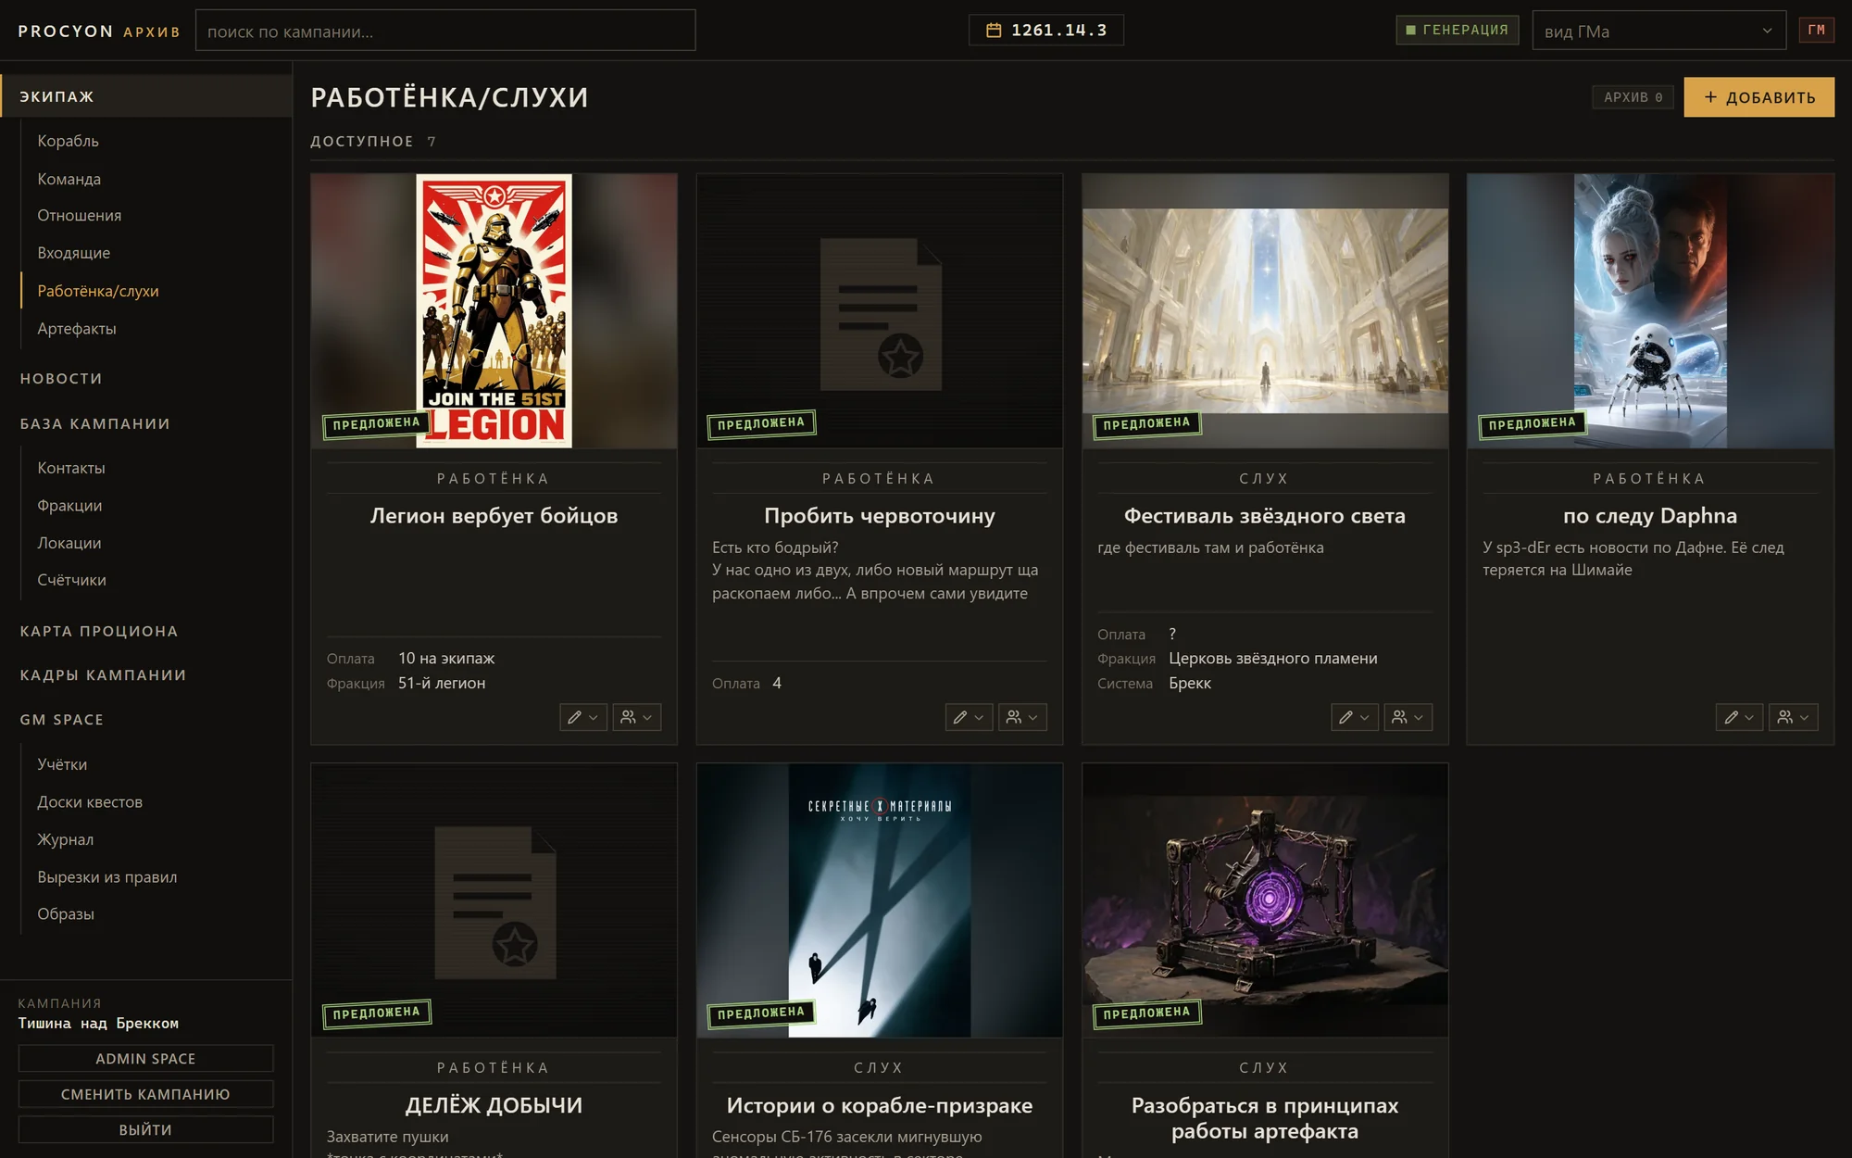The width and height of the screenshot is (1852, 1158).
Task: Click the ДОБАВИТЬ button
Action: point(1758,97)
